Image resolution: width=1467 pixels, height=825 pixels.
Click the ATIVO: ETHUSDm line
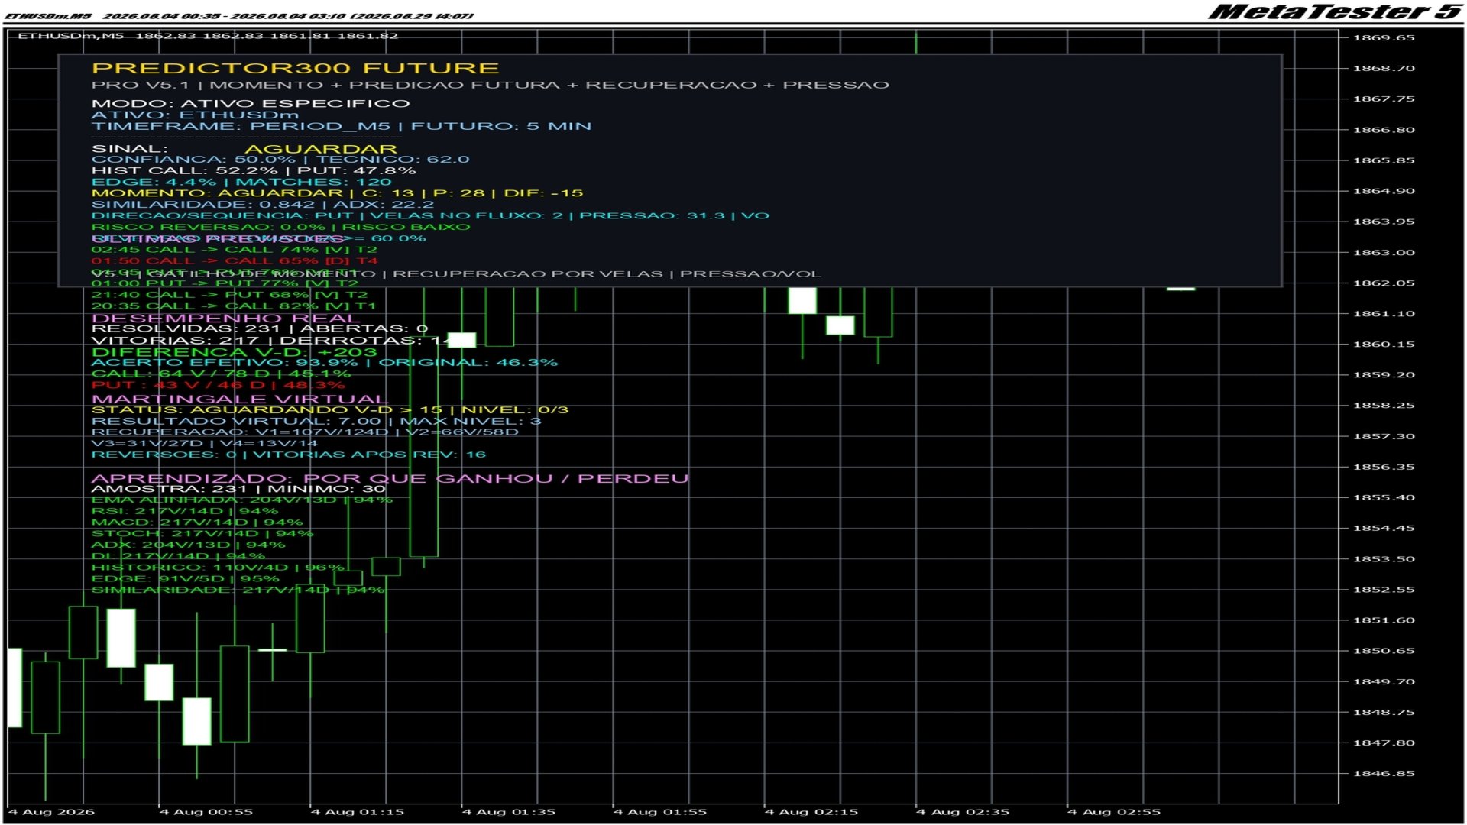(195, 115)
